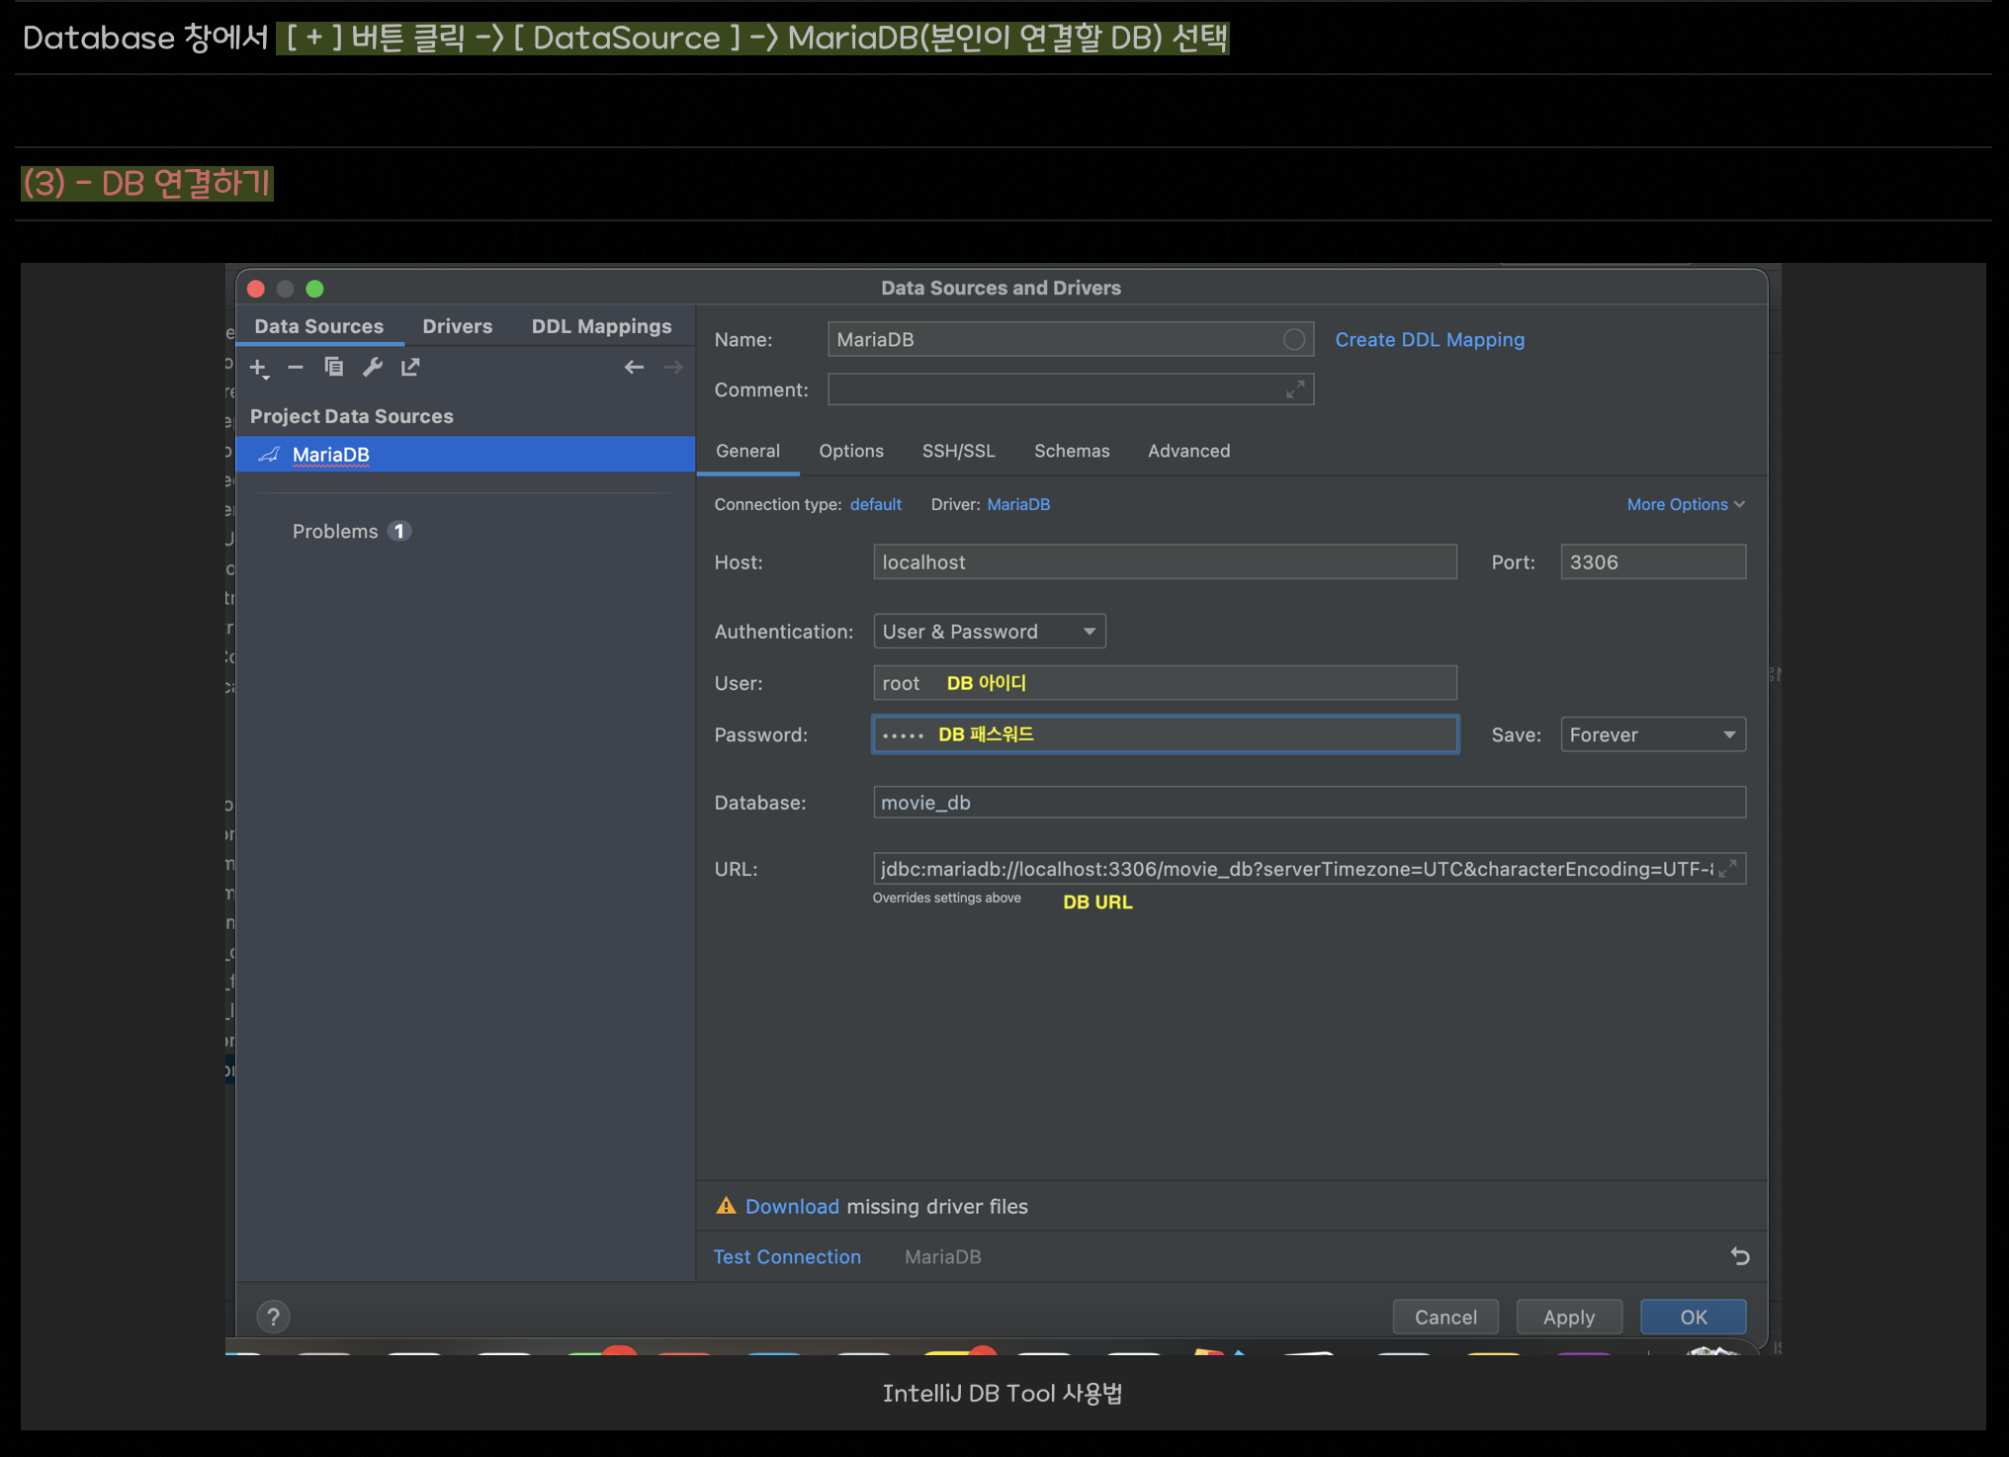Switch to the Schemas tab

click(x=1071, y=451)
